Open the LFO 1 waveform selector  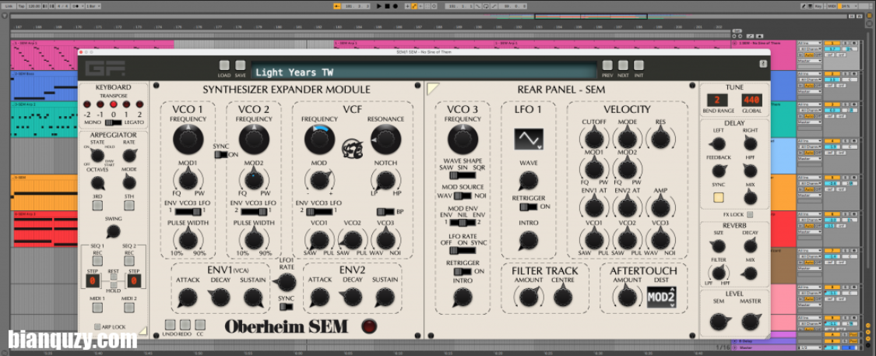tap(529, 139)
